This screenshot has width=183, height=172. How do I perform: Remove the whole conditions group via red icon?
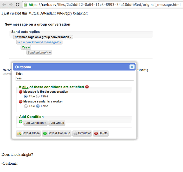click(x=87, y=87)
